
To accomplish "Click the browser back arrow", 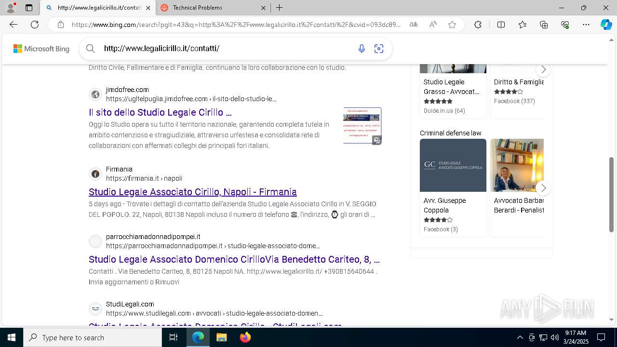I will coord(13,25).
